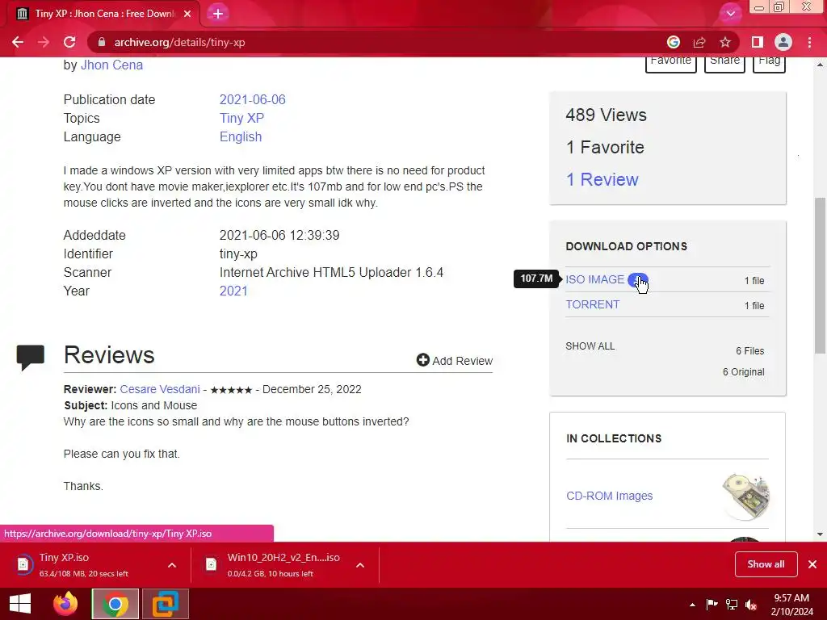
Task: Click the scrollbar down arrow
Action: (820, 534)
